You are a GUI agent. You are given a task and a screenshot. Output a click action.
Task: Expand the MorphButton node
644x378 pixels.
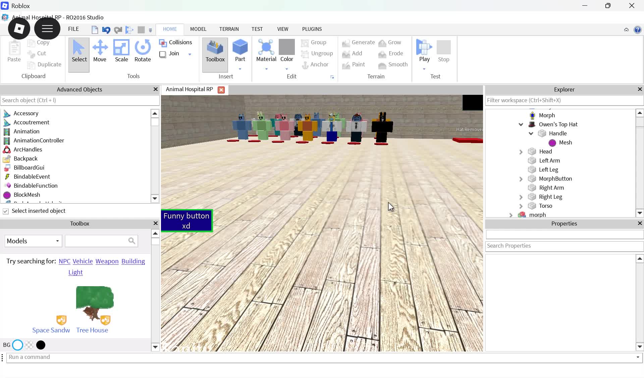(x=521, y=179)
